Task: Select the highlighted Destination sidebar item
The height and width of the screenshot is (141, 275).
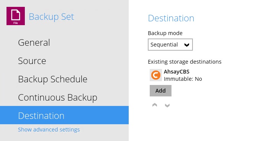Action: pos(65,115)
